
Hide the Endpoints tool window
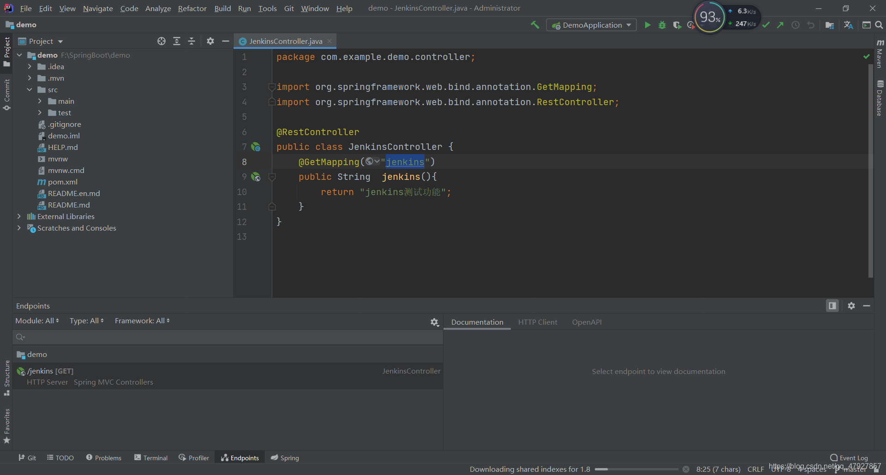(x=867, y=306)
